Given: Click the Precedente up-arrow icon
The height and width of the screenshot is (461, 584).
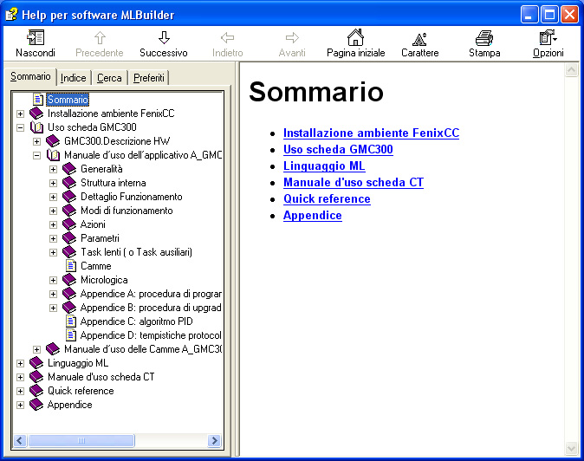Looking at the screenshot, I should click(x=100, y=37).
